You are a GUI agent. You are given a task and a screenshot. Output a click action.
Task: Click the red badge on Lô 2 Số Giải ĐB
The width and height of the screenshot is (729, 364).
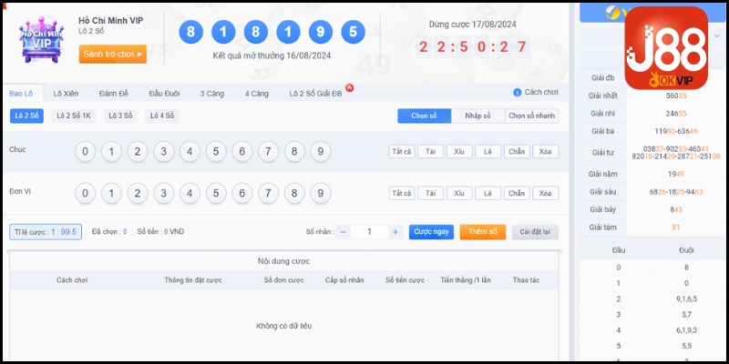pos(349,88)
